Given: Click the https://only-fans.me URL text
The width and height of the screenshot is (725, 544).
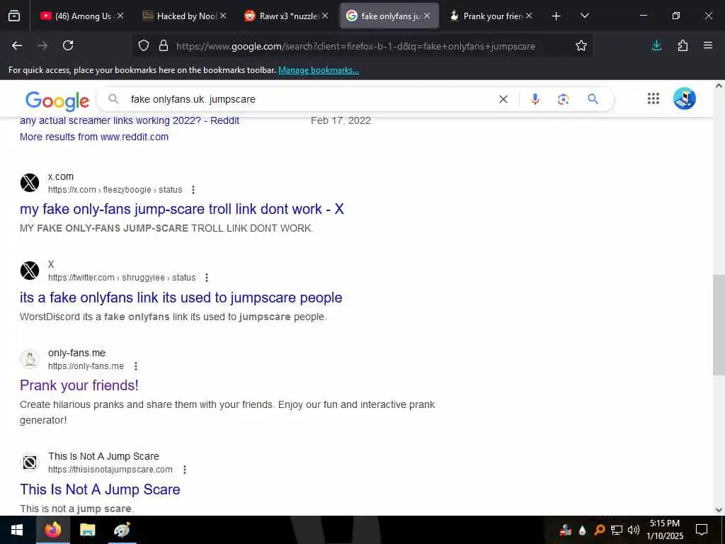Looking at the screenshot, I should 86,366.
